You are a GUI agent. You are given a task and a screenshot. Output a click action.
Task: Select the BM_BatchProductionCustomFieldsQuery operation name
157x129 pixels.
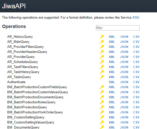pos(37,87)
